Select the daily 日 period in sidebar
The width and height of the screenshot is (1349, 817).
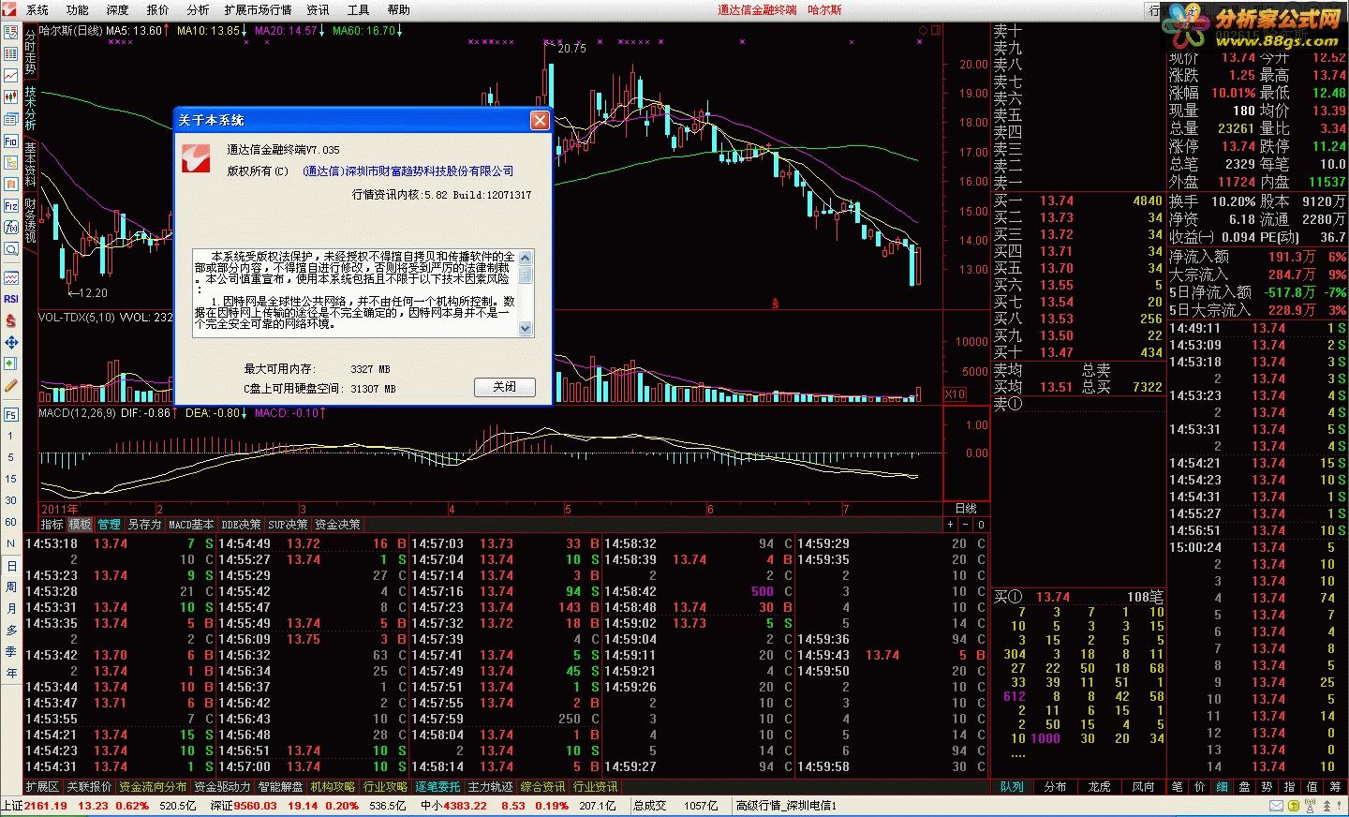[x=11, y=566]
